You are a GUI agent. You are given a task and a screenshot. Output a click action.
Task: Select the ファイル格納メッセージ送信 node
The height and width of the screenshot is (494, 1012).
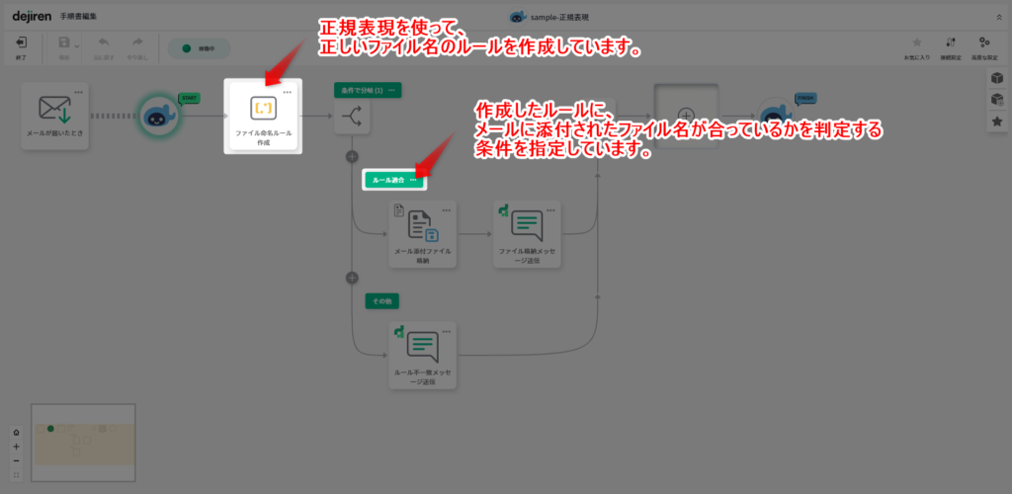tap(527, 234)
